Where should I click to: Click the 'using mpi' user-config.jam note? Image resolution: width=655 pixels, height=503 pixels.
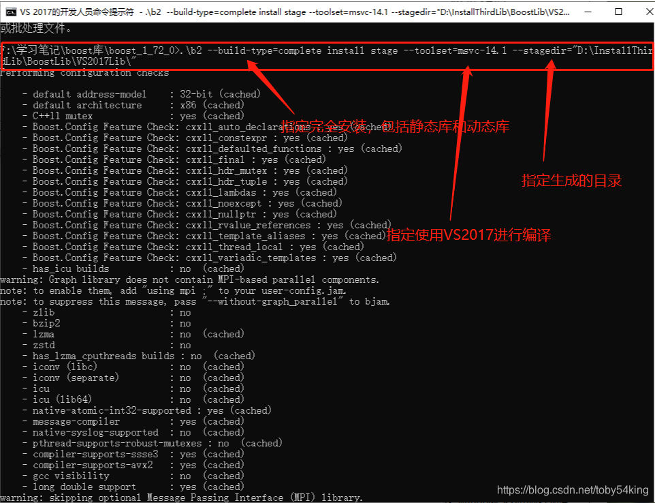[174, 290]
